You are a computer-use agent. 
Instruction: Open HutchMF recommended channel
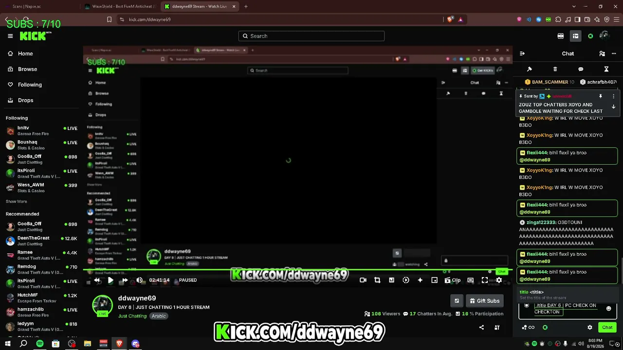41,297
